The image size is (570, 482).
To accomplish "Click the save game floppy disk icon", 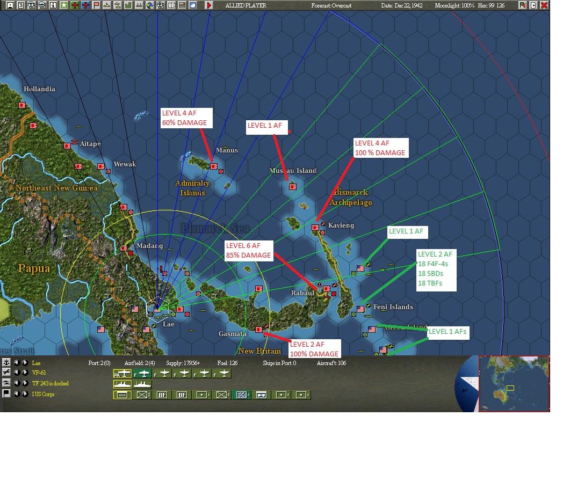I will 10,5.
